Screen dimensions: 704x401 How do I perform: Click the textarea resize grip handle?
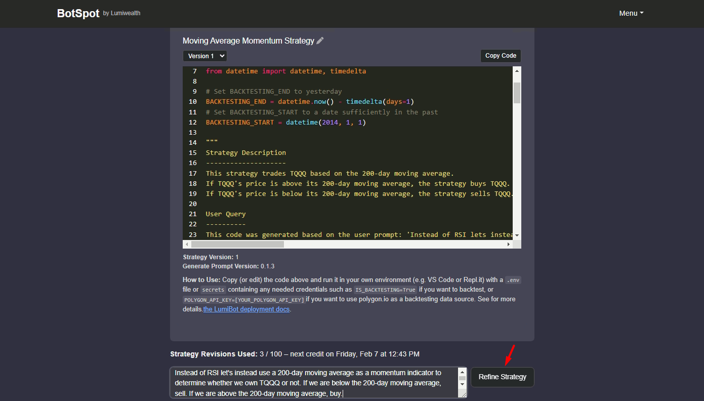(x=463, y=394)
